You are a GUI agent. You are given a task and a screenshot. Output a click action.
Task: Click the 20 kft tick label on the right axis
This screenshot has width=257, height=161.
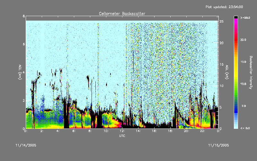coord(221,43)
